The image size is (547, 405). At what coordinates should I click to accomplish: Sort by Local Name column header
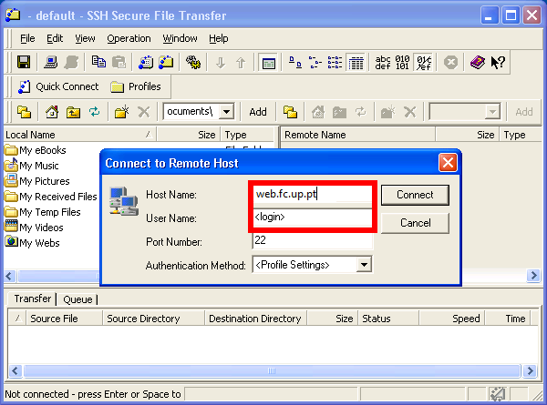pyautogui.click(x=80, y=135)
